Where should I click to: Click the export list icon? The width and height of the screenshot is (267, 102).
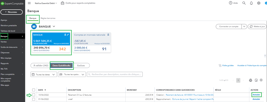point(256,80)
